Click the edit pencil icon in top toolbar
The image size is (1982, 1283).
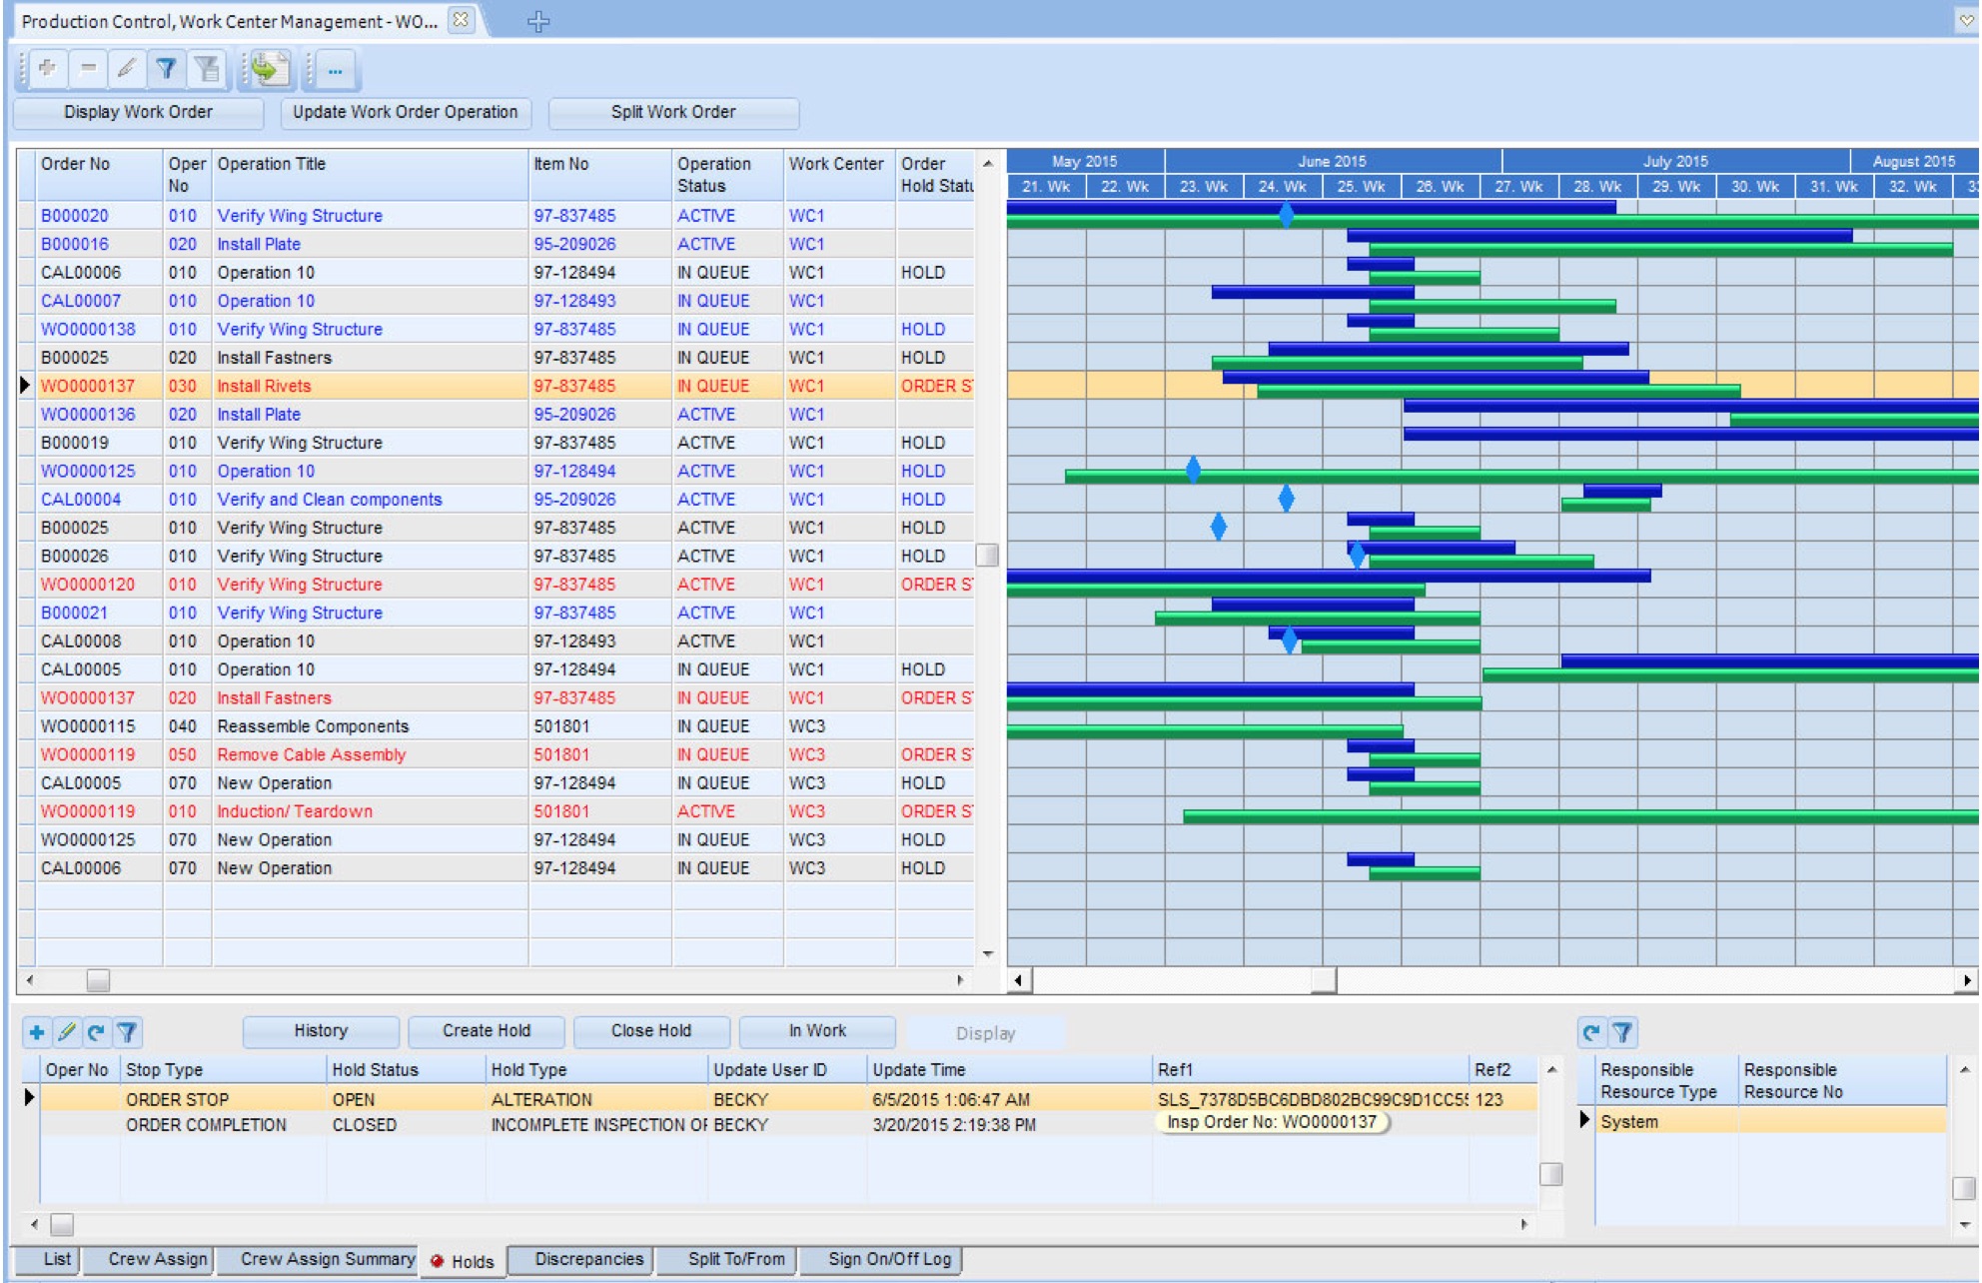point(127,69)
